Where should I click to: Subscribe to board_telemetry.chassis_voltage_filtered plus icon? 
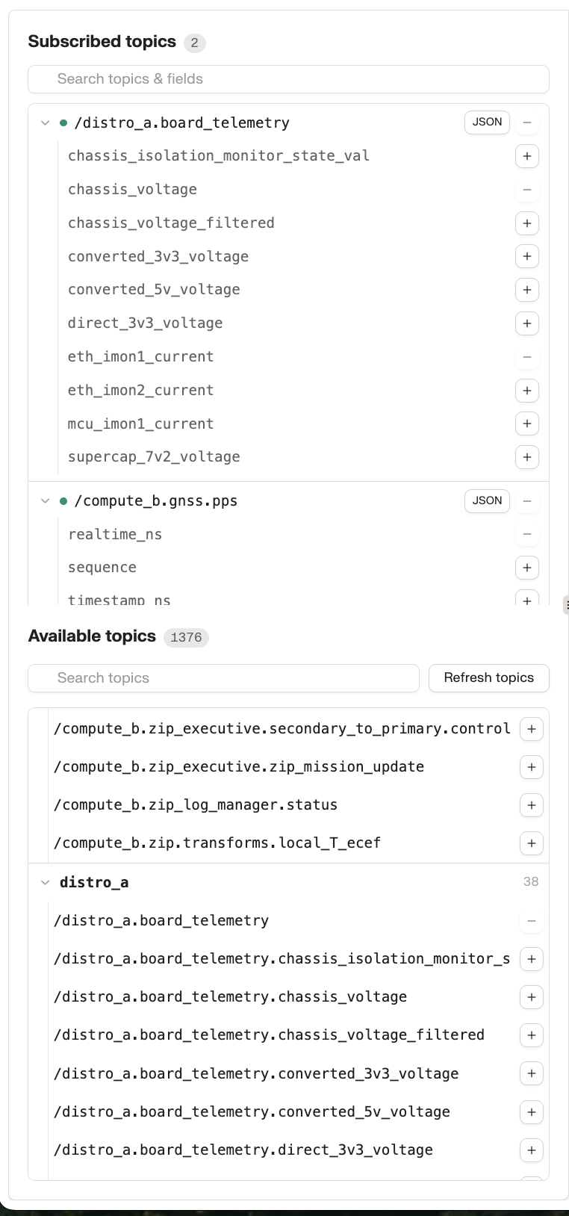(x=532, y=1035)
